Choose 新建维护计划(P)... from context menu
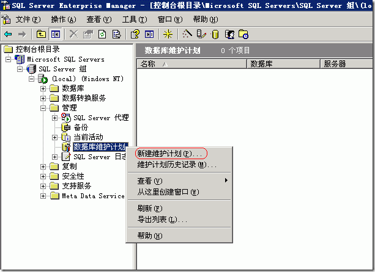Screen dimensions: 375x272 point(179,154)
